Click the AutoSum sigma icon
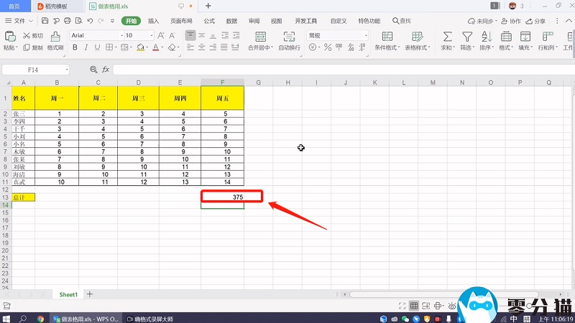This screenshot has height=323, width=575. point(447,36)
